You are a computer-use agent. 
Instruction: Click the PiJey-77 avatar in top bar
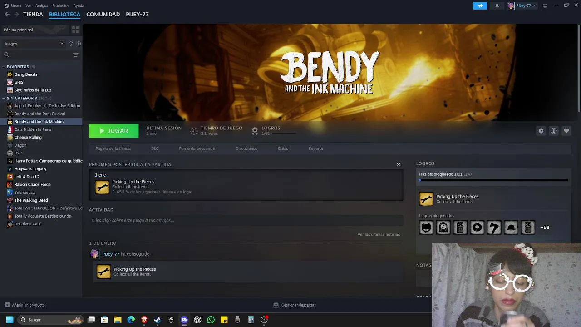click(x=511, y=5)
